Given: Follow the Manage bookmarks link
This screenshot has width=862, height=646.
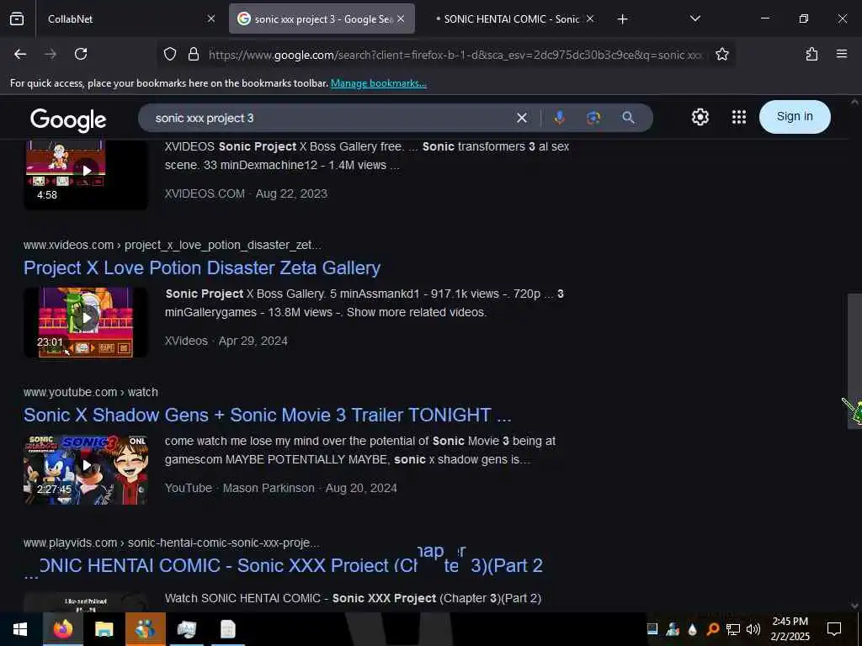Looking at the screenshot, I should 378,83.
